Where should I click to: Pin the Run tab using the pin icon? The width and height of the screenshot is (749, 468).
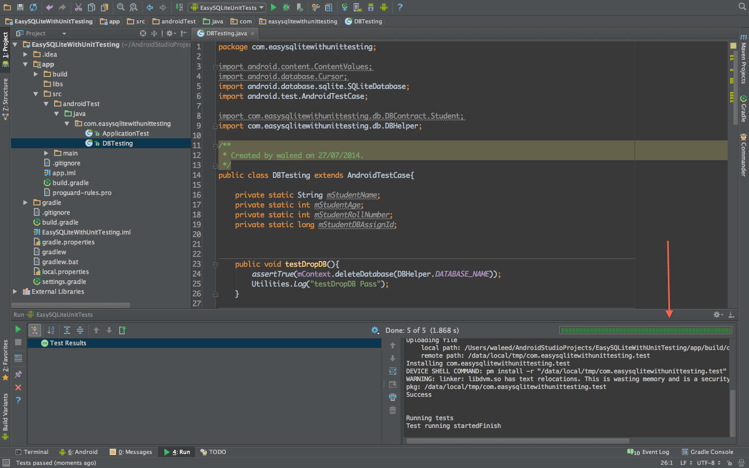click(18, 374)
